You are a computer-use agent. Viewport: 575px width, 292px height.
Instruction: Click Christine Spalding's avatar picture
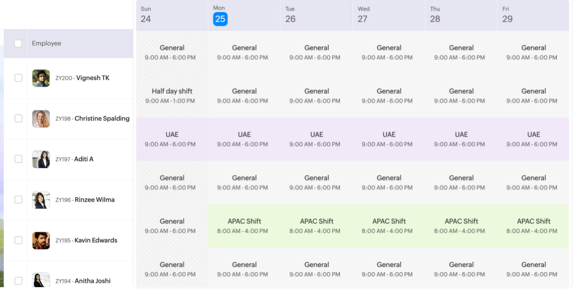pyautogui.click(x=41, y=119)
